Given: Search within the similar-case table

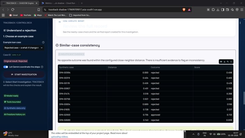Looking at the screenshot, I should [228, 62].
